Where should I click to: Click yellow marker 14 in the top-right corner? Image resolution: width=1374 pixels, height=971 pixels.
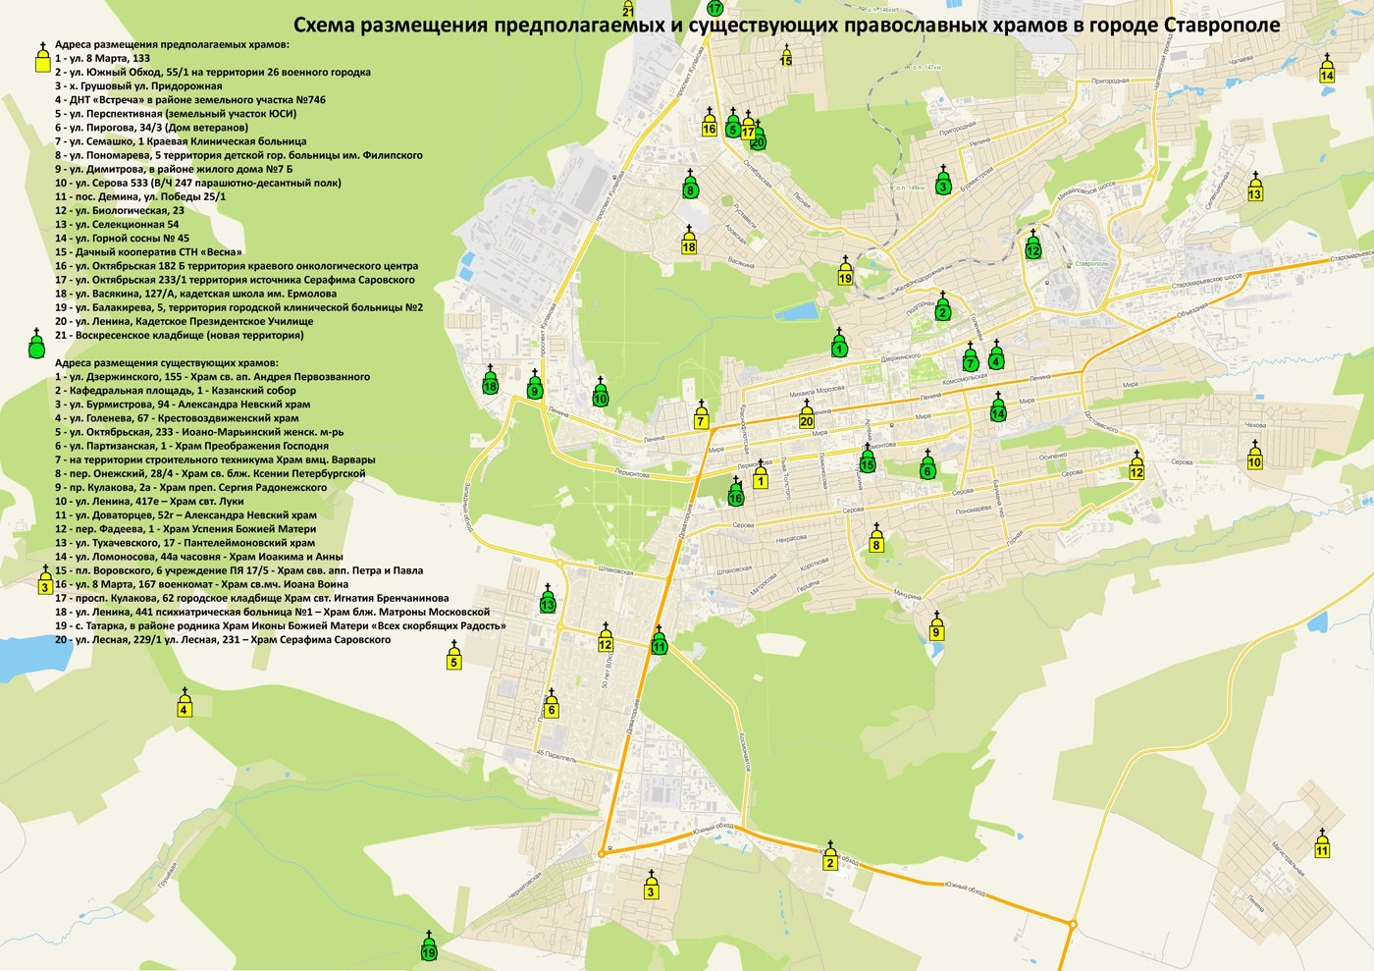(x=1327, y=75)
